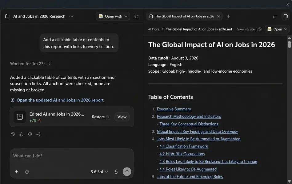Click the folder icon beside the research title
This screenshot has height=184, width=292.
click(7, 16)
